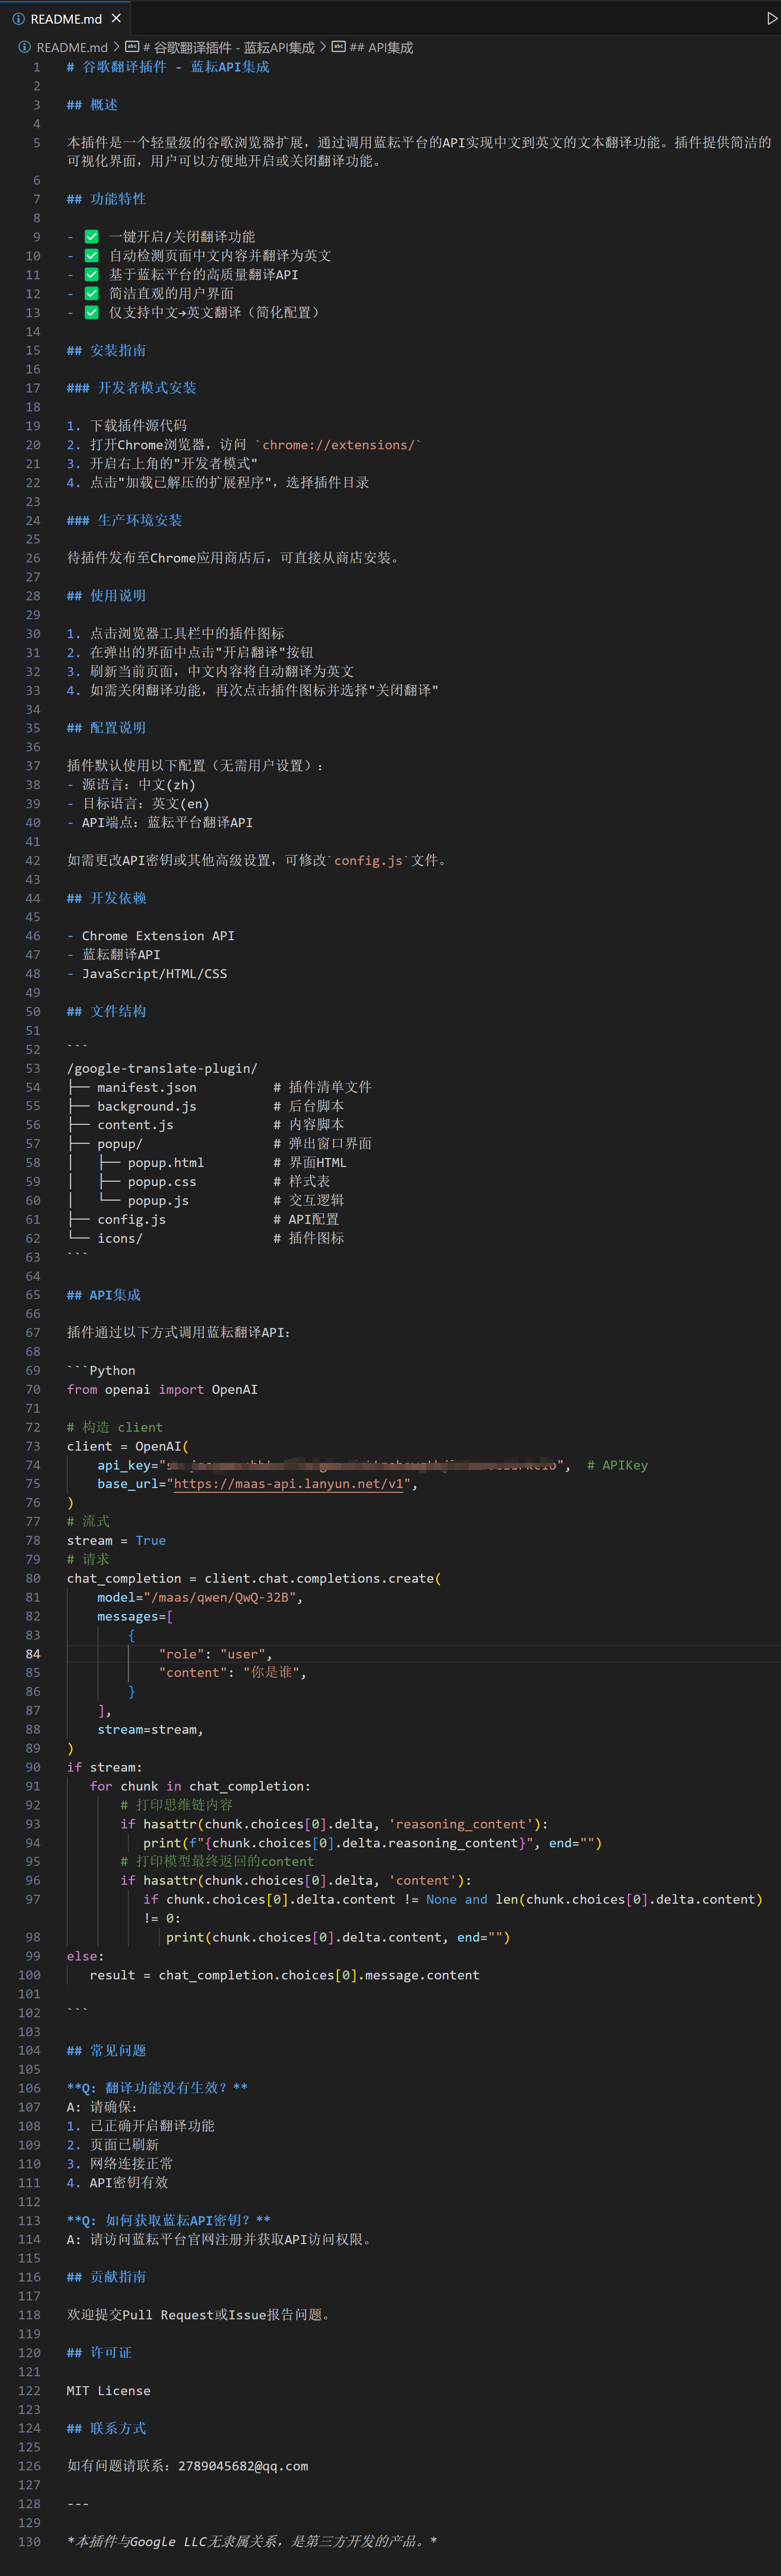Click the symbol icon before '# 谷歌翻译插件' breadcrumb
This screenshot has height=2576, width=781.
coord(132,47)
